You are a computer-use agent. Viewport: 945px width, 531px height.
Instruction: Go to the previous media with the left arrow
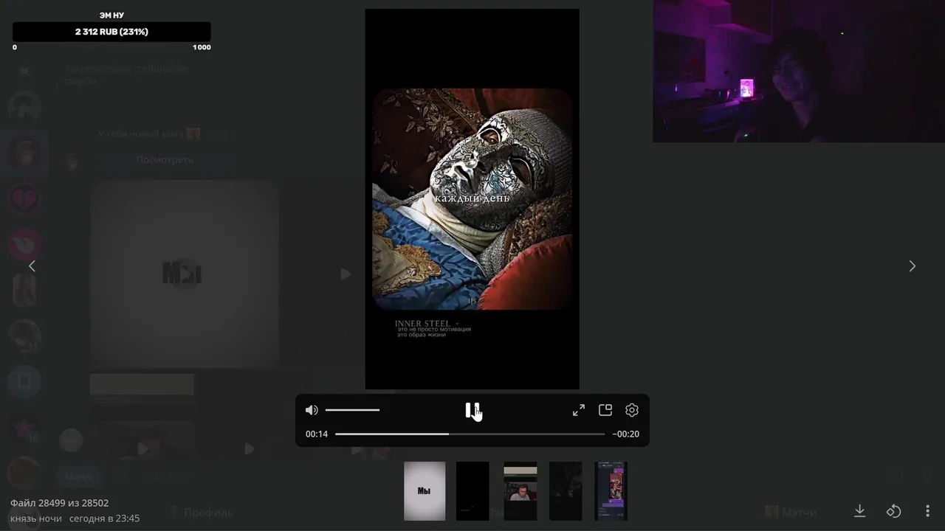pyautogui.click(x=32, y=266)
